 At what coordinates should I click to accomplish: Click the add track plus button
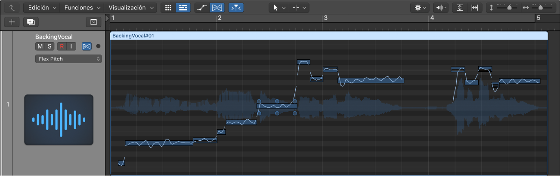(12, 22)
